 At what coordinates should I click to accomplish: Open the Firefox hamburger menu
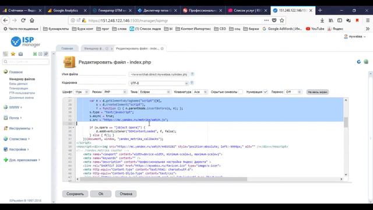coord(368,20)
